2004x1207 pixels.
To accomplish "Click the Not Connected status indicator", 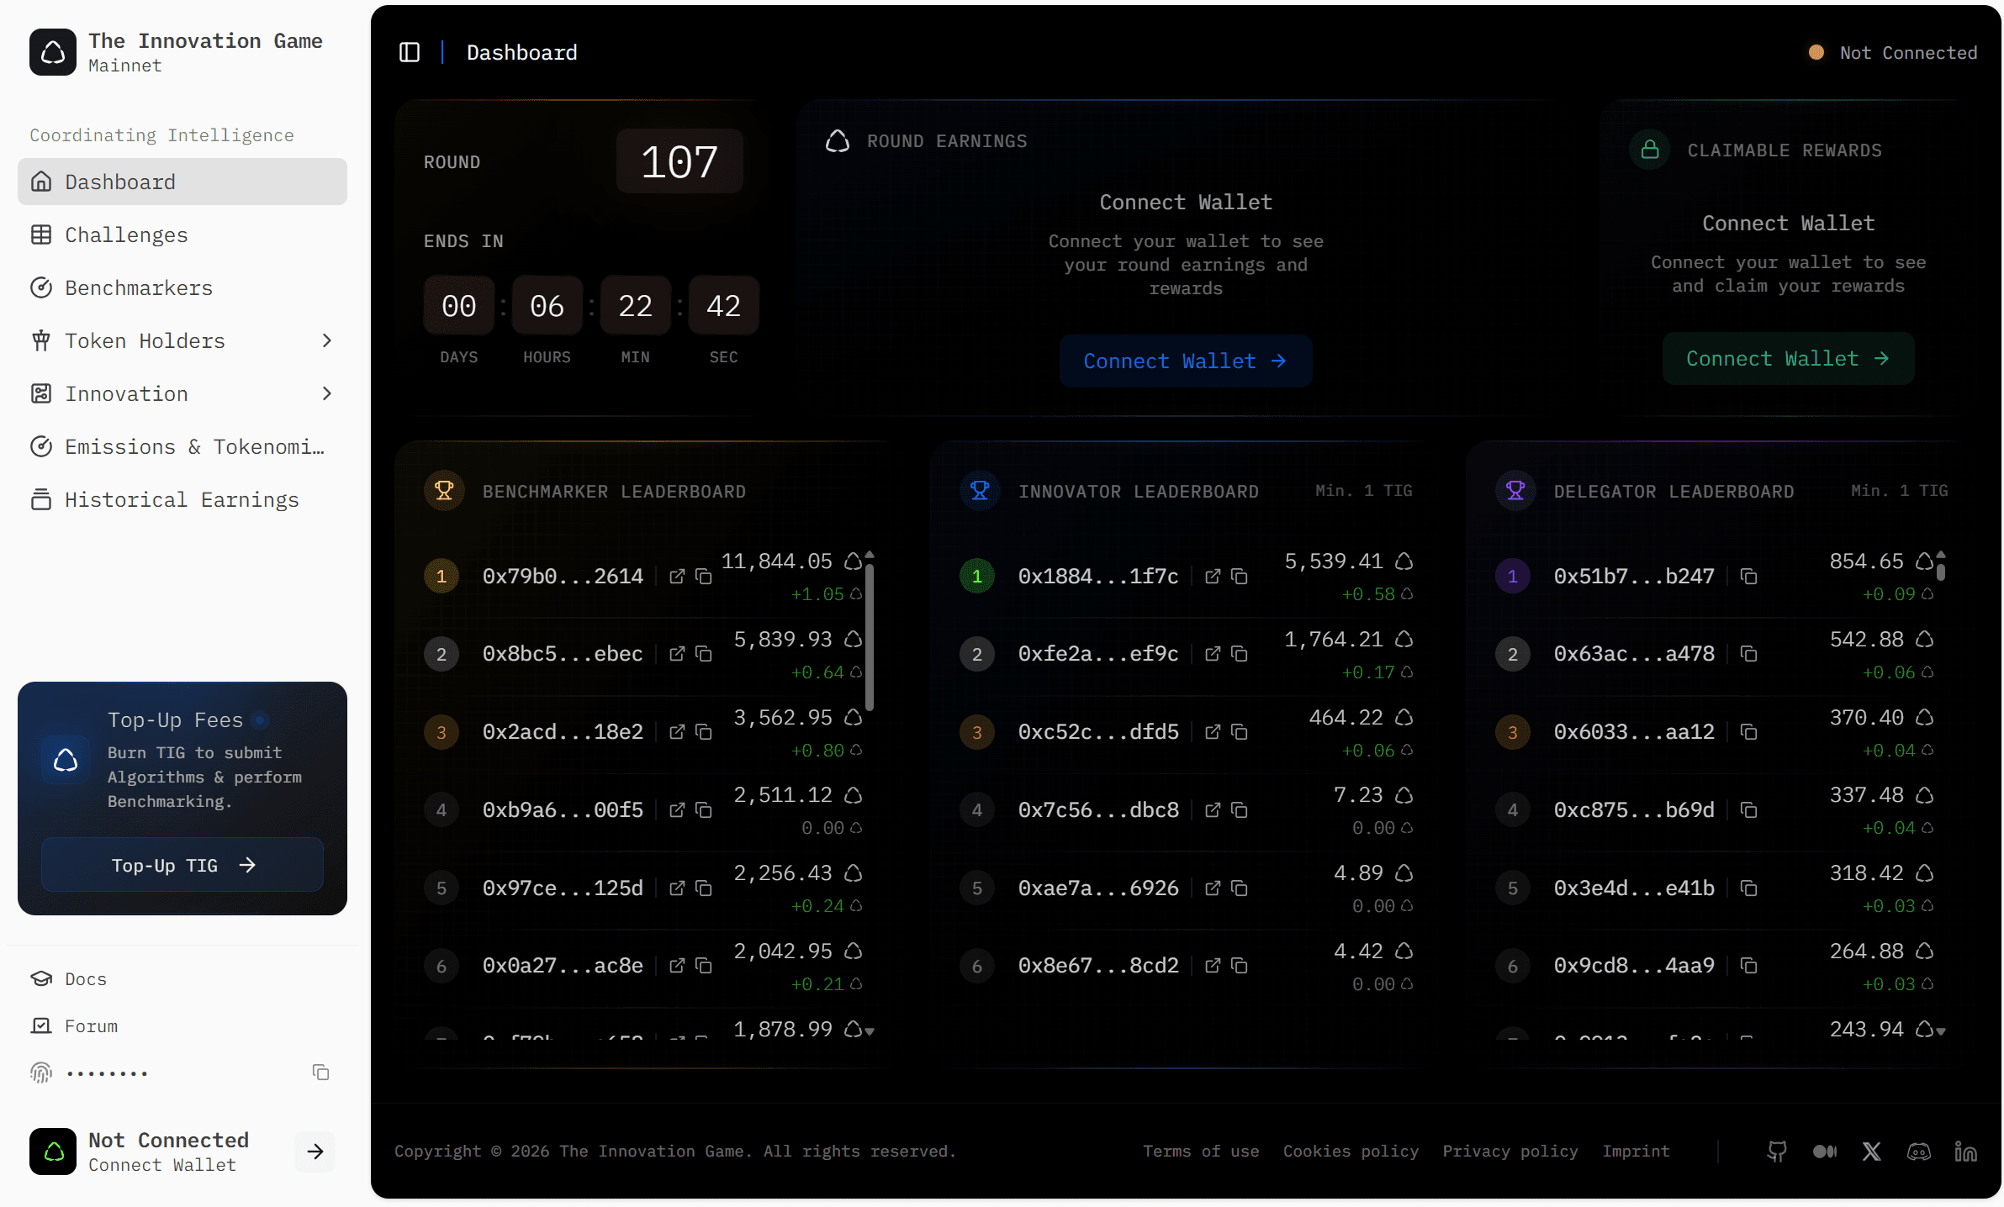I will (x=1893, y=52).
